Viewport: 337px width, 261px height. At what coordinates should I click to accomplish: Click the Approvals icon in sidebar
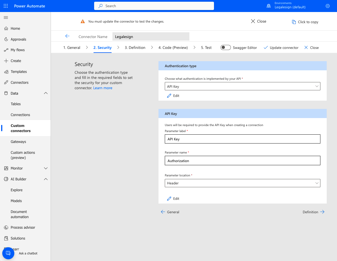click(x=6, y=39)
